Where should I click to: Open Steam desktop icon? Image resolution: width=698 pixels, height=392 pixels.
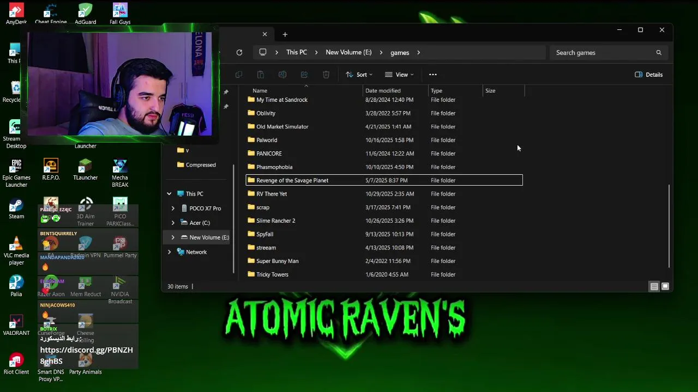16,209
